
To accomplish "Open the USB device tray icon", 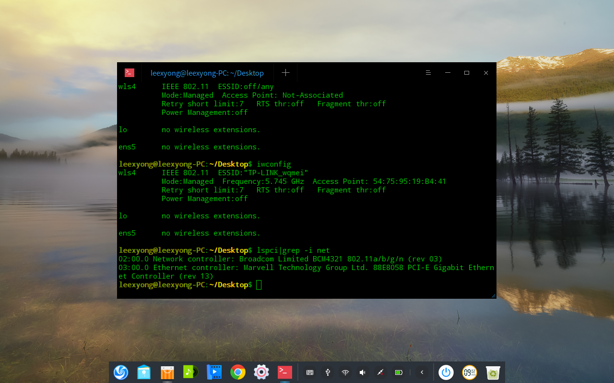I will click(x=328, y=372).
